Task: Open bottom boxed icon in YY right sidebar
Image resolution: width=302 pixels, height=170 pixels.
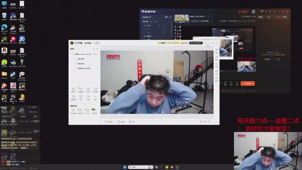Action: [216, 79]
